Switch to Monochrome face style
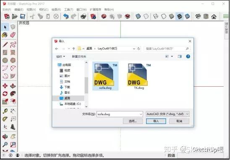Screen dimensions: 230x160 pyautogui.click(x=187, y=16)
